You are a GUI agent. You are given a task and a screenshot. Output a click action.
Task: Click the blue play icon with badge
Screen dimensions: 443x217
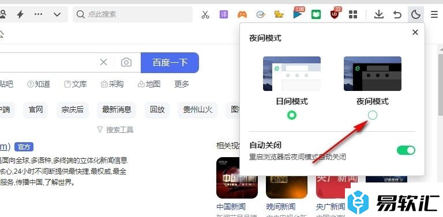click(298, 13)
